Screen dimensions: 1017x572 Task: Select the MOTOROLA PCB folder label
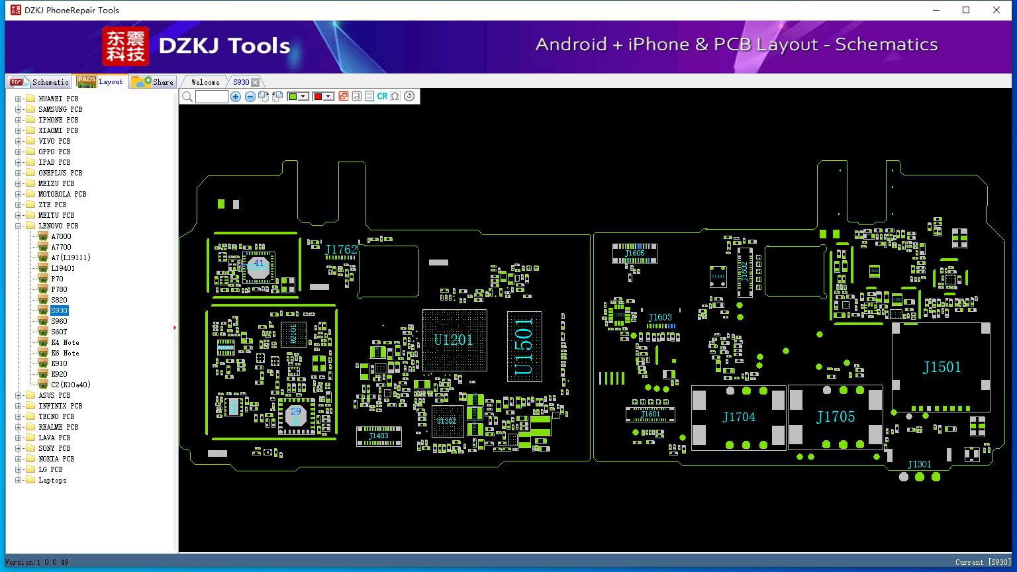tap(62, 194)
